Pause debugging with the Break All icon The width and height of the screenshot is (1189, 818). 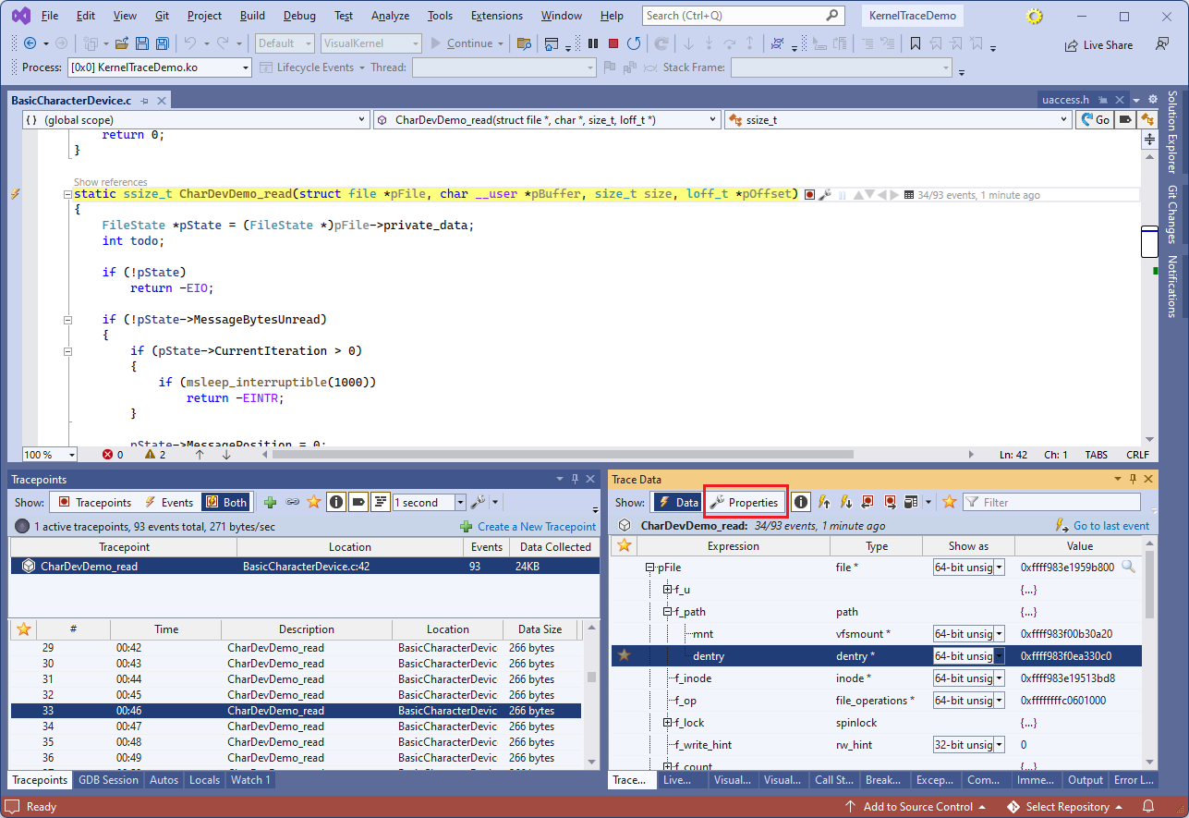point(592,43)
